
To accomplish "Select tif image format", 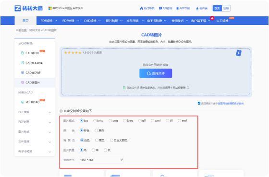I will pos(168,120).
